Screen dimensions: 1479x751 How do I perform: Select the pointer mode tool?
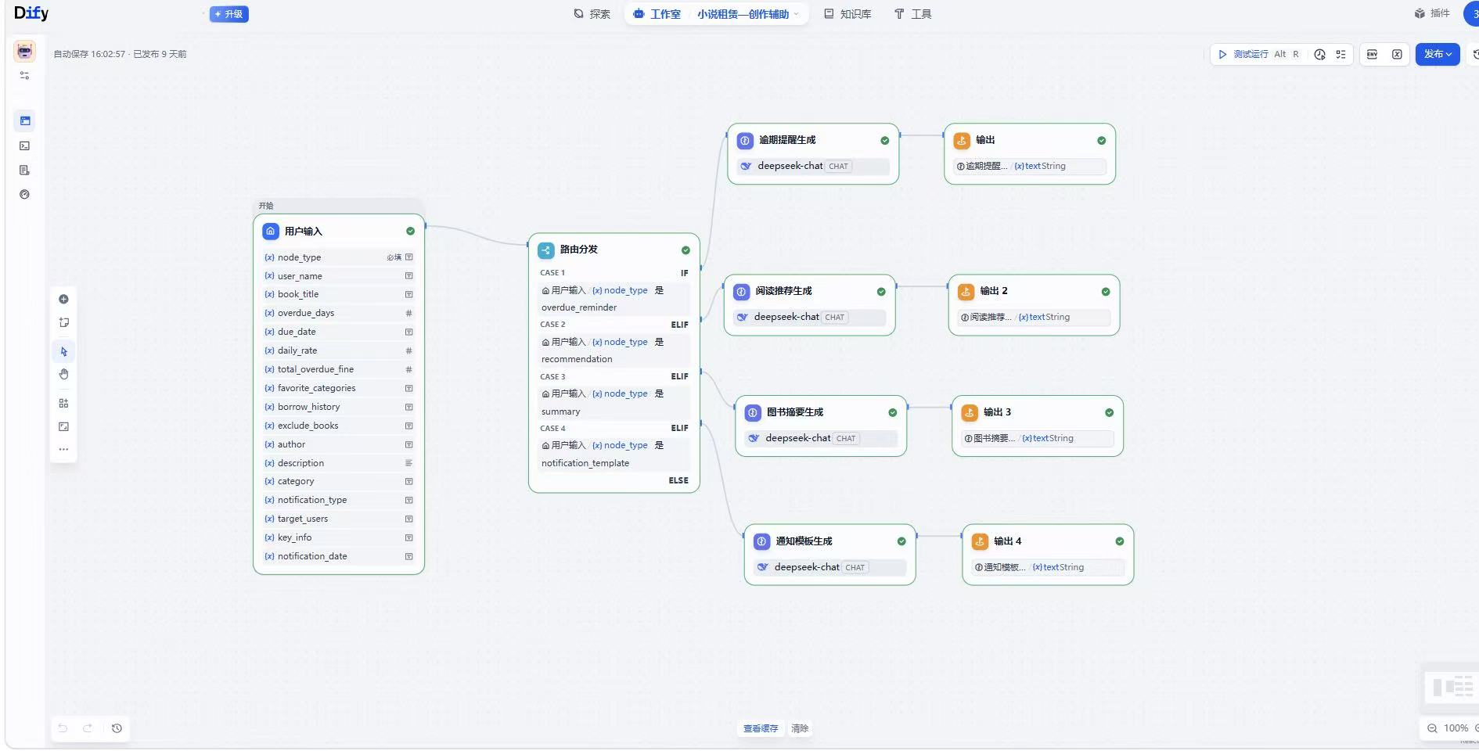coord(64,351)
